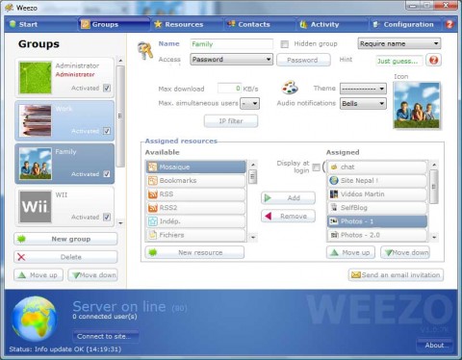
Task: Click the groups list scrollbar handle
Action: [120, 116]
